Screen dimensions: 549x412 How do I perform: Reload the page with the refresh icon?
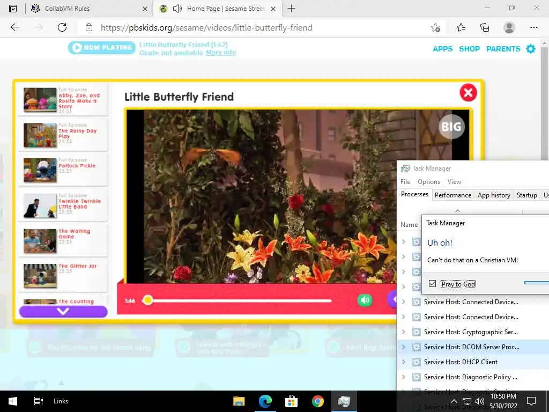(62, 27)
